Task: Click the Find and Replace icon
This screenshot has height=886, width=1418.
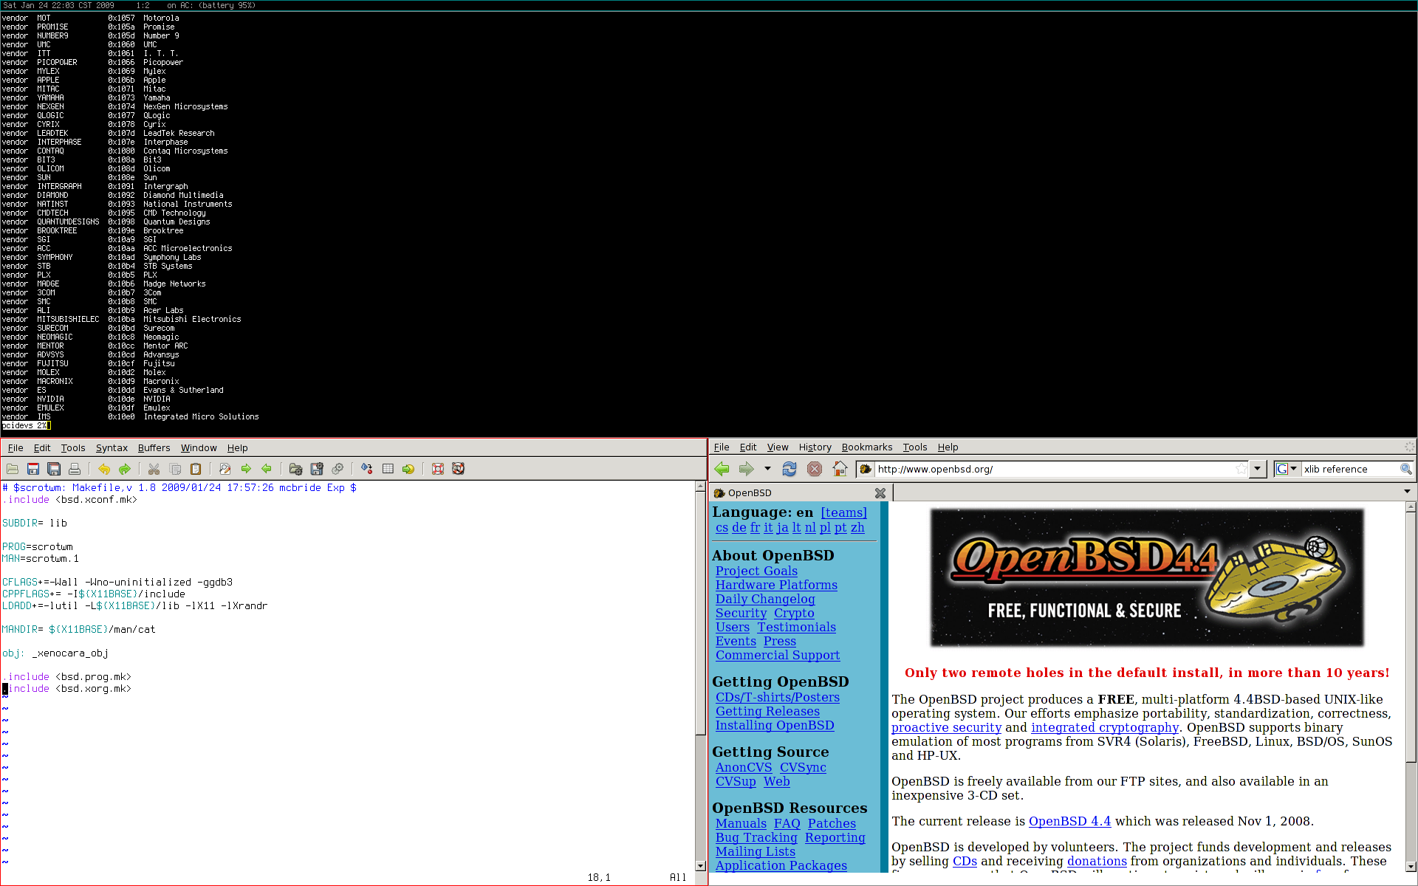Action: click(225, 469)
